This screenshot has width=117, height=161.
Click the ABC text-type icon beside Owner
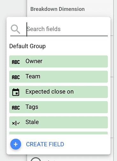click(x=16, y=62)
